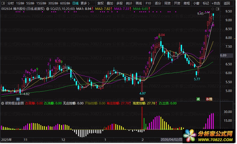This screenshot has height=144, width=237.
Task: Click the ZL出货: 0.00 label
Action: pos(168,103)
